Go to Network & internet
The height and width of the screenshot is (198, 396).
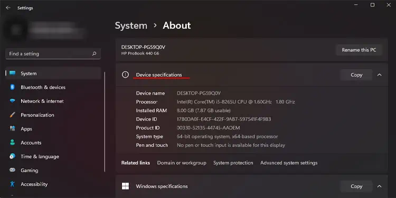click(53, 101)
